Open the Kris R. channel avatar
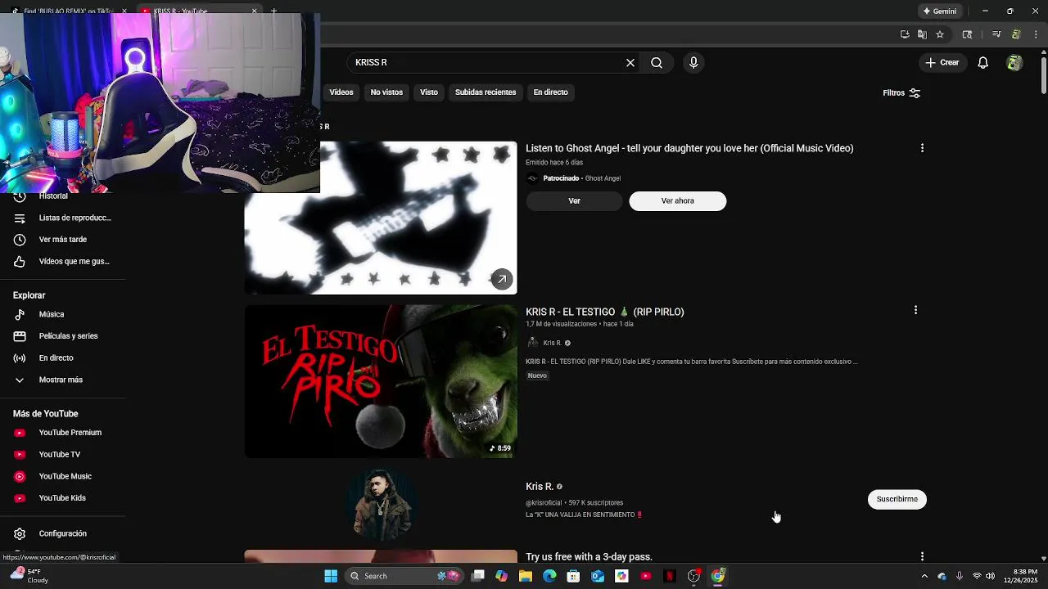 [381, 503]
